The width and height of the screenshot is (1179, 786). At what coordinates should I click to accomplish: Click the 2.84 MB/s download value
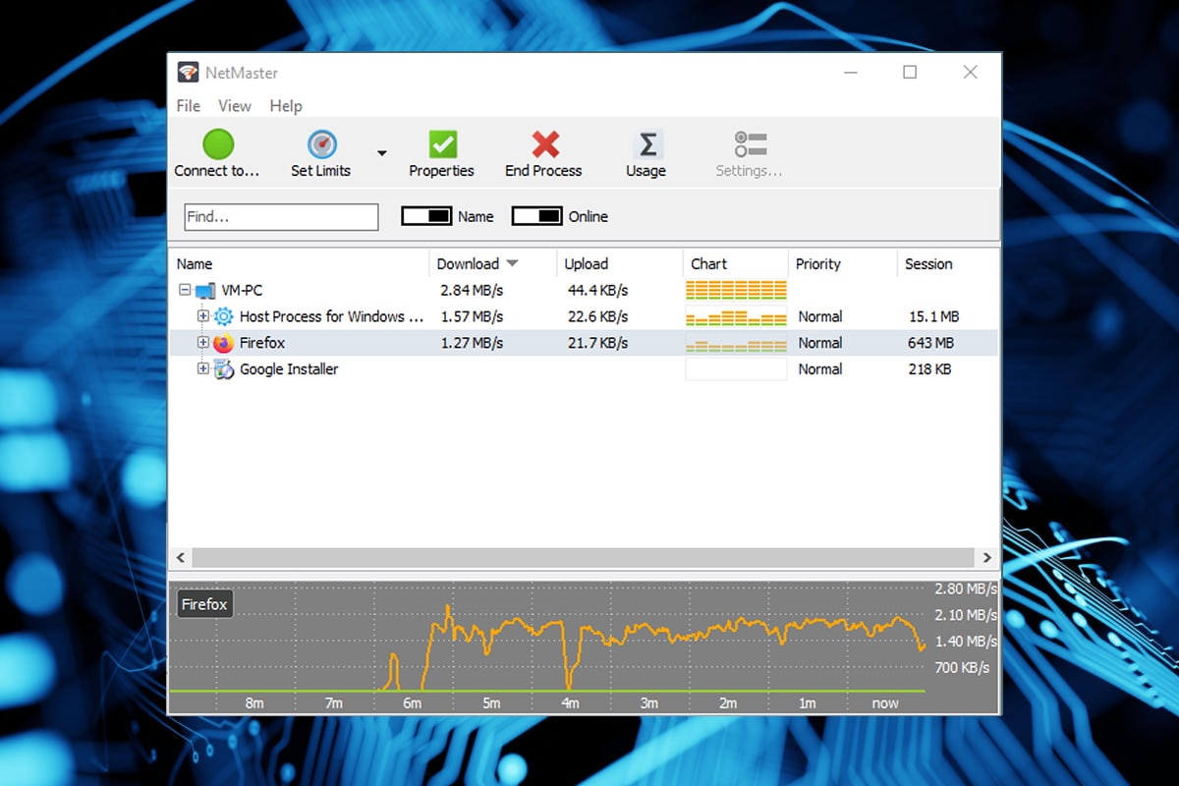coord(472,290)
